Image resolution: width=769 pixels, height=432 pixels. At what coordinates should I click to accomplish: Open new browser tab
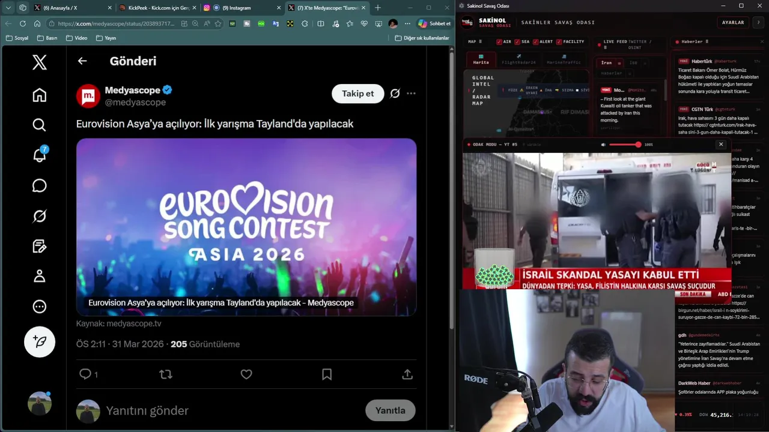pyautogui.click(x=378, y=8)
